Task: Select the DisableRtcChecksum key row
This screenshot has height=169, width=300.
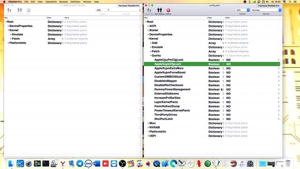Action: [212, 85]
